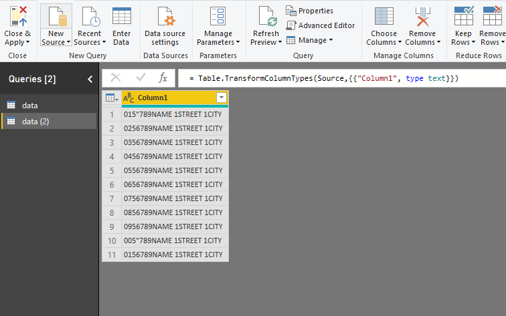This screenshot has width=506, height=316.
Task: Expand the Remove Columns dropdown arrow
Action: click(x=438, y=42)
